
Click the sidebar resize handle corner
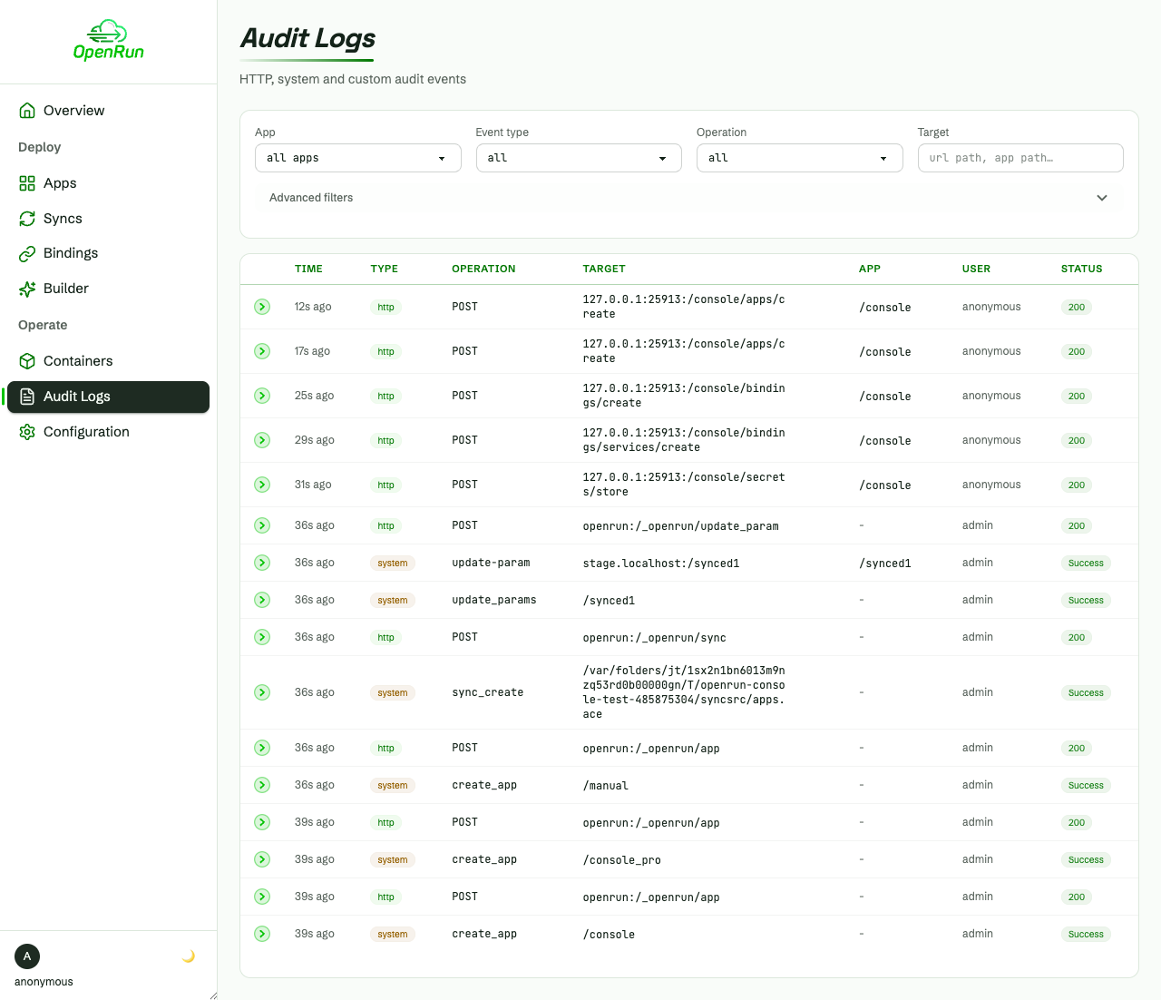tap(213, 995)
